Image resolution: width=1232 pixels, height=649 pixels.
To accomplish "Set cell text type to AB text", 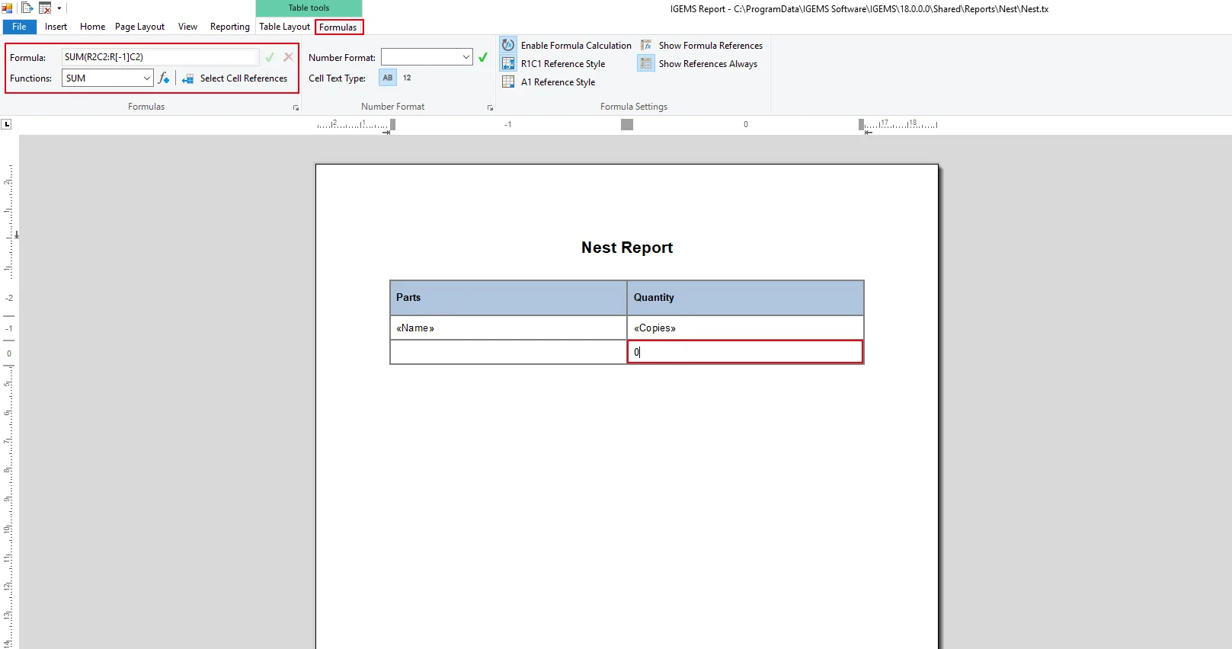I will point(388,78).
